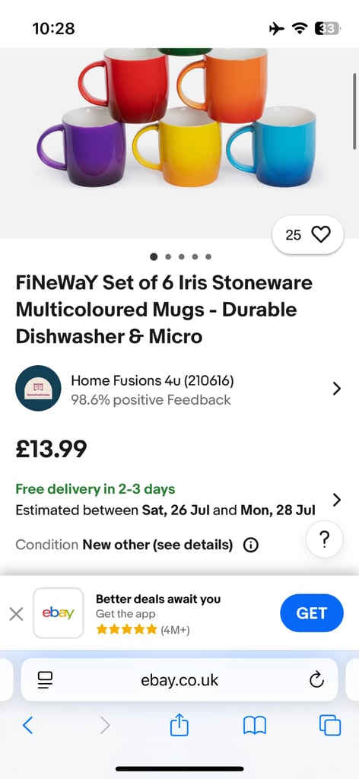The width and height of the screenshot is (359, 779).
Task: Open Home Fusions 4u seller avatar
Action: (38, 388)
